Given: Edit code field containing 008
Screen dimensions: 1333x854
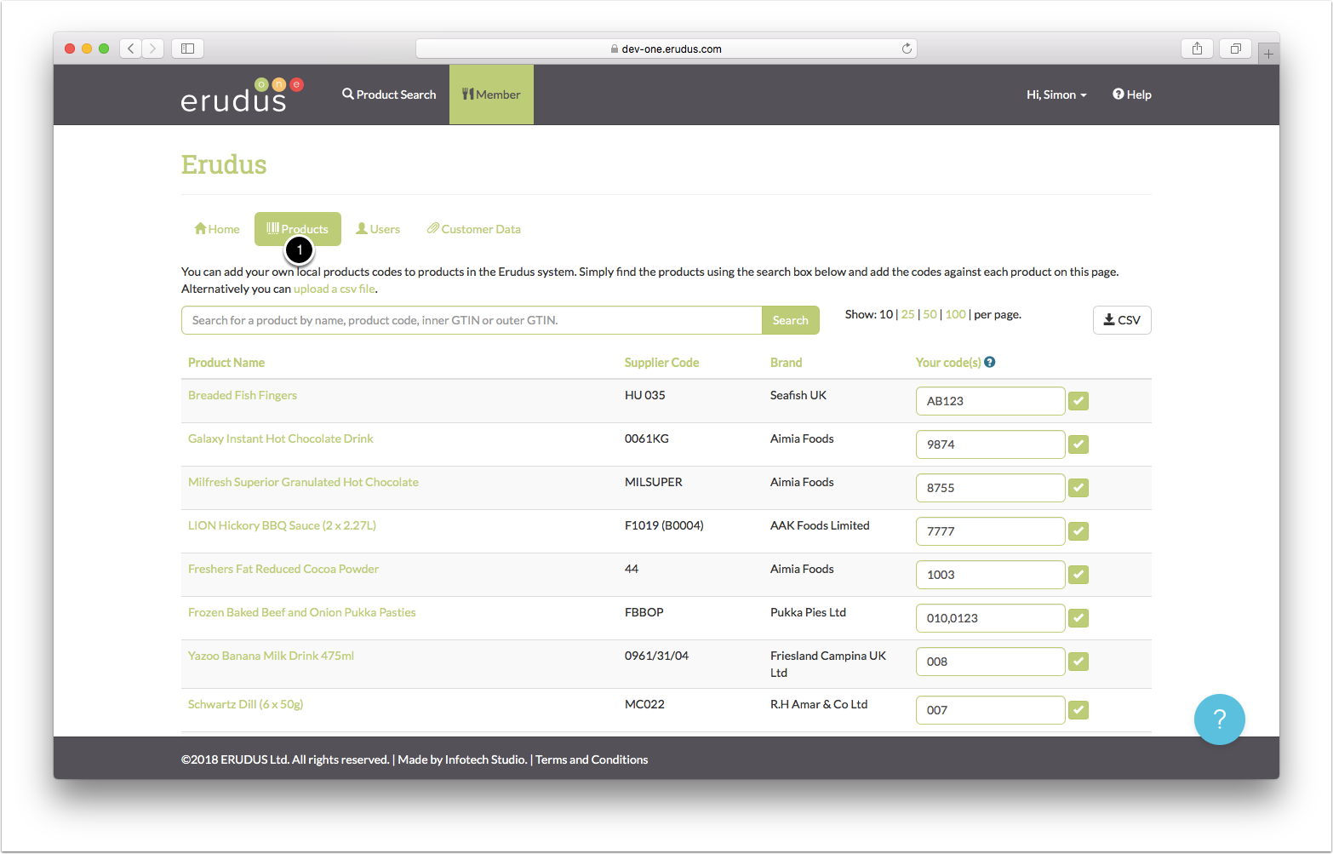Looking at the screenshot, I should tap(990, 662).
